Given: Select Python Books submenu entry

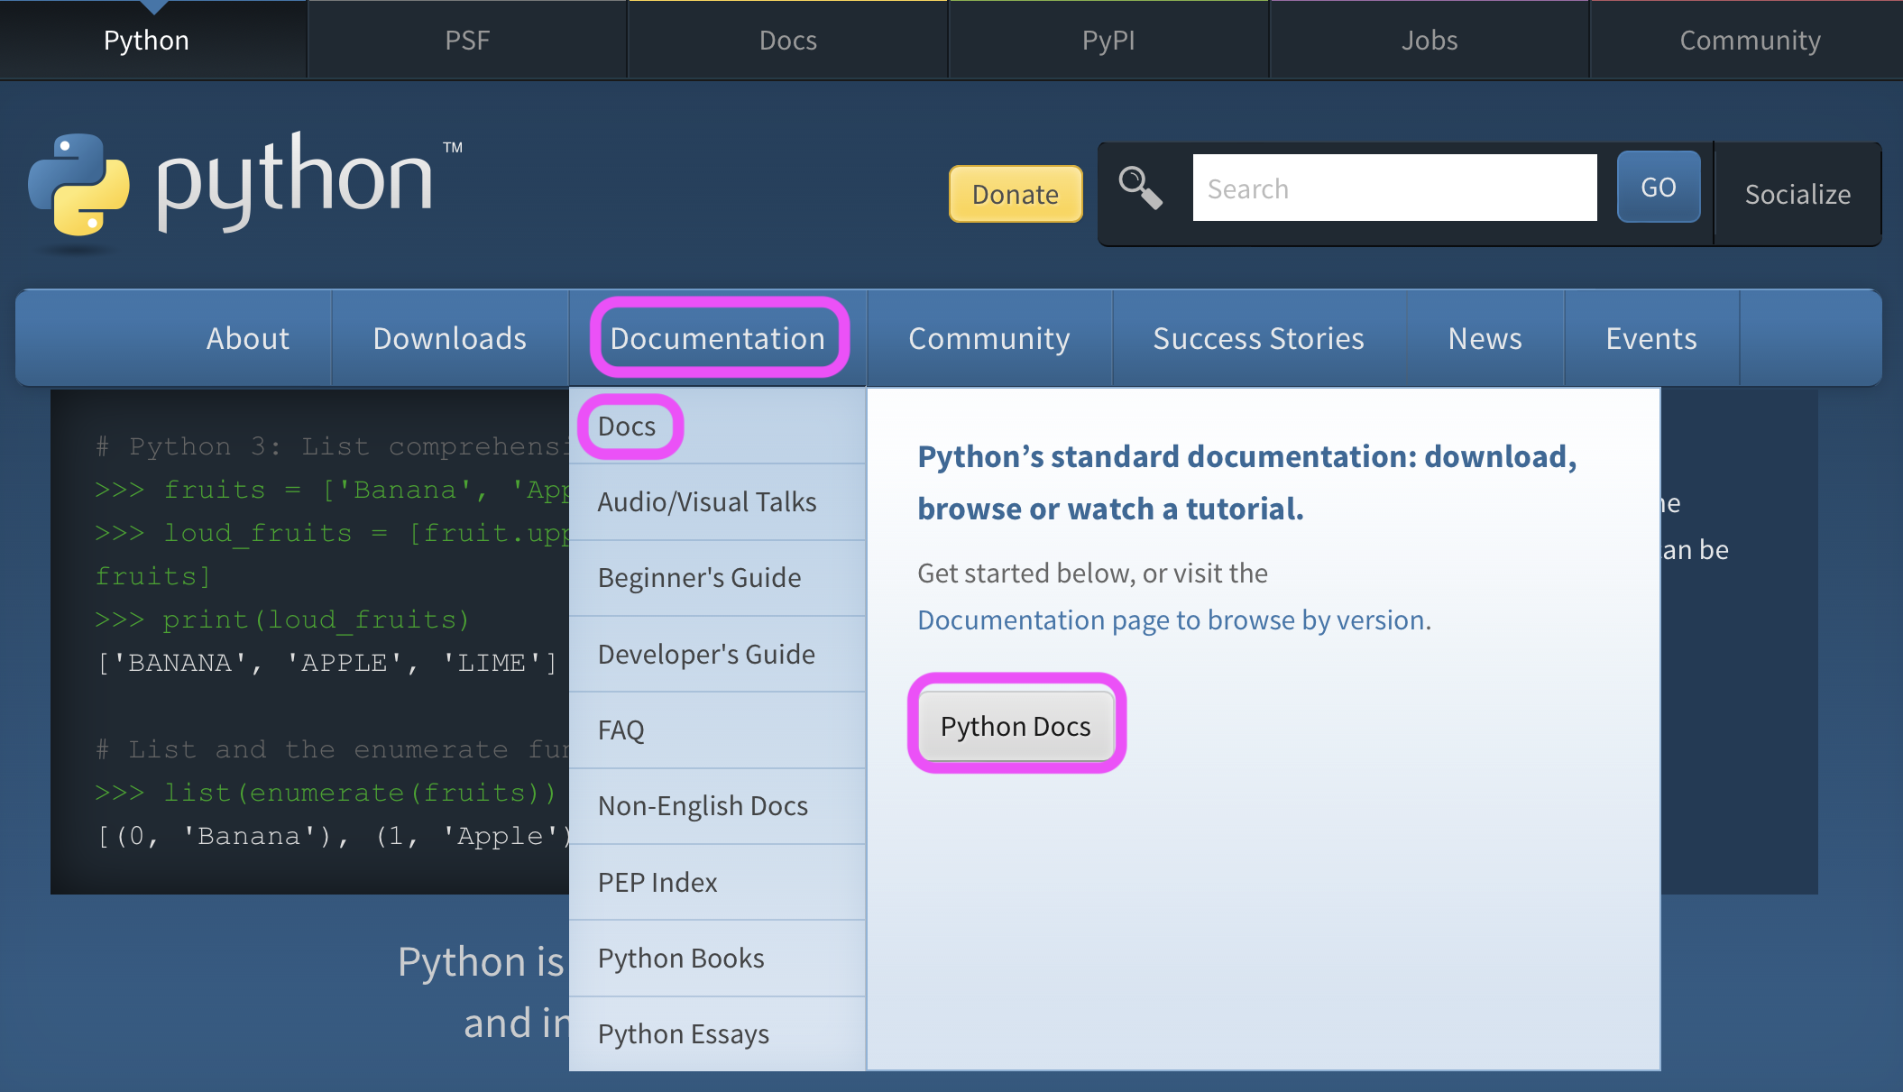Looking at the screenshot, I should (718, 958).
